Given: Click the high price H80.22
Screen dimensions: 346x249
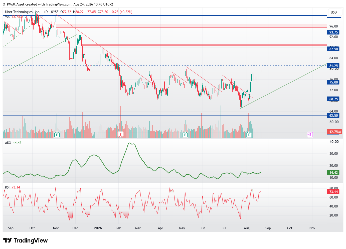Looking at the screenshot, I should 78,12.
